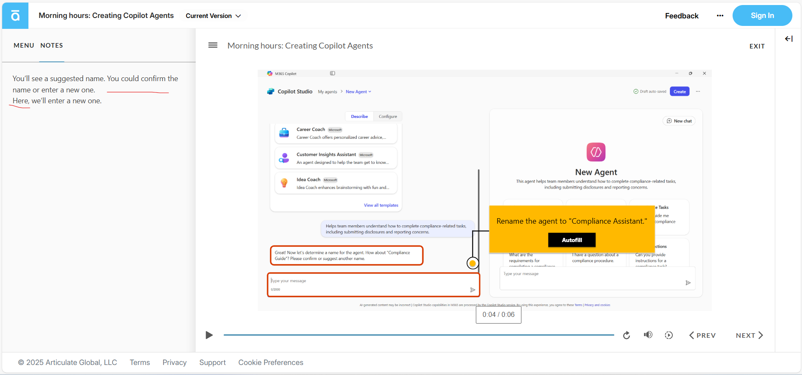Image resolution: width=802 pixels, height=375 pixels.
Task: Mute the audio with the volume icon
Action: 648,335
